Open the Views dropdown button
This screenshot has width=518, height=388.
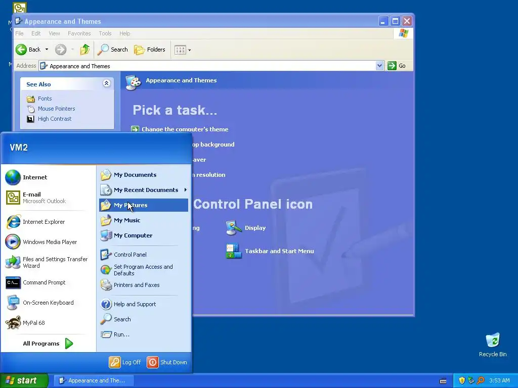[183, 50]
